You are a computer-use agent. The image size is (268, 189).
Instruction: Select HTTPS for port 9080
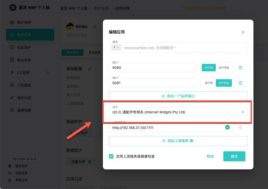(224, 68)
